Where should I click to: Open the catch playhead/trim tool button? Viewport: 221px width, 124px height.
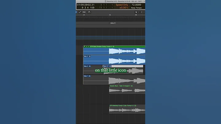(89, 12)
